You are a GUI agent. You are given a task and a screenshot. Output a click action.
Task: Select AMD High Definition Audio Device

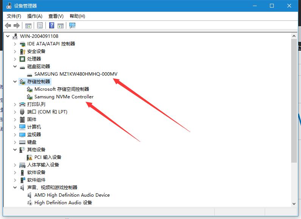coord(72,195)
